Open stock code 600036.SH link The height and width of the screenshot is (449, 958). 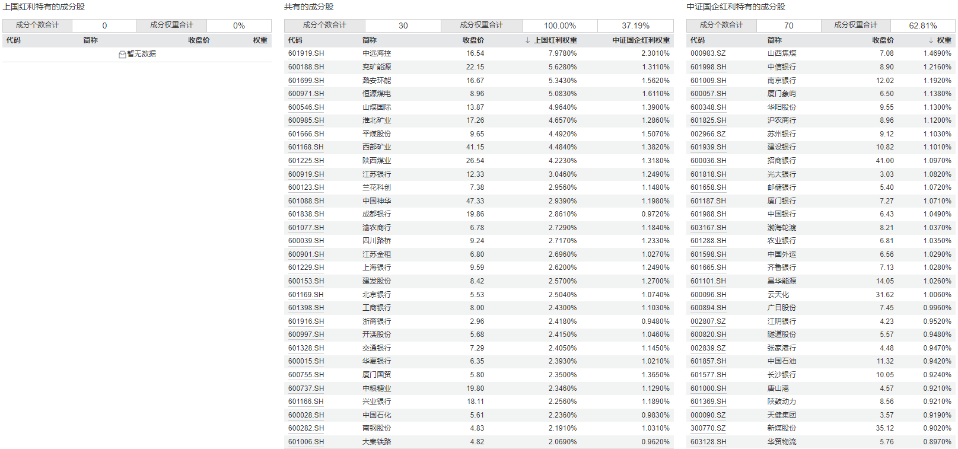[x=708, y=161]
